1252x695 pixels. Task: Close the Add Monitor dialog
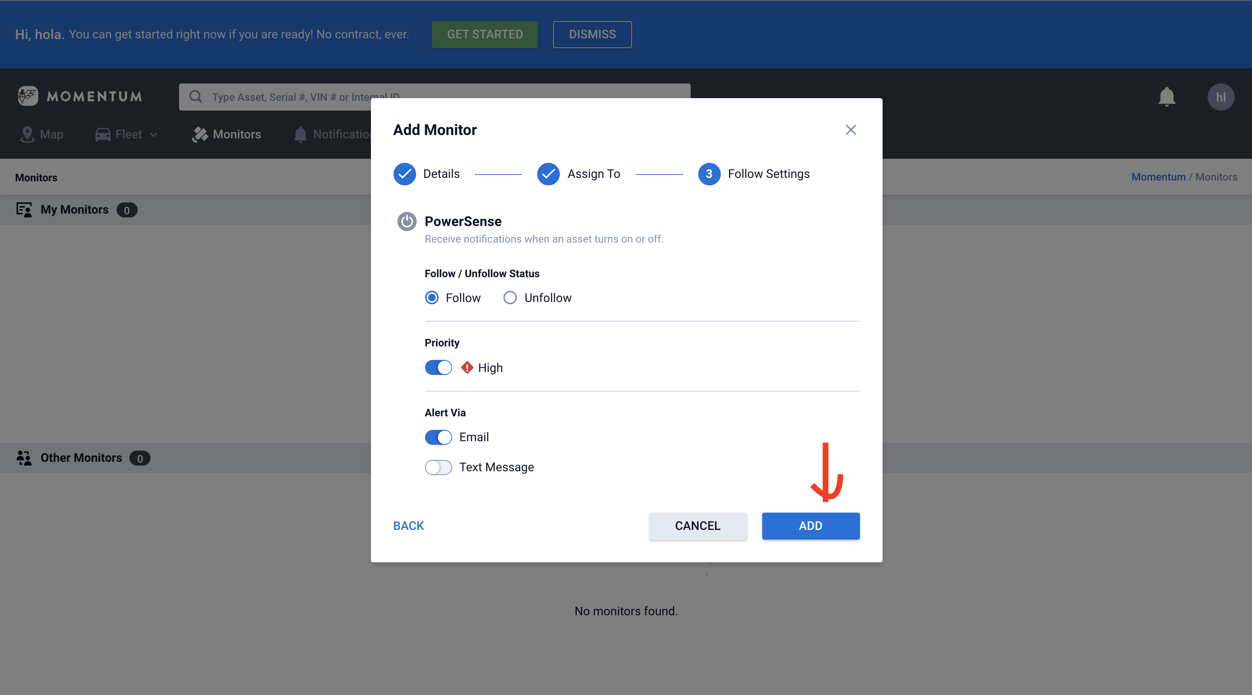pyautogui.click(x=851, y=130)
